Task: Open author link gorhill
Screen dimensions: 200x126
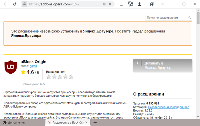Action: [x=33, y=66]
